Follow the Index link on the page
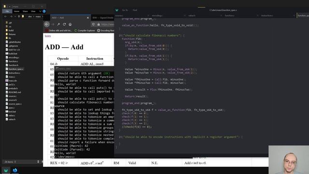The width and height of the screenshot is (309, 174). click(48, 36)
